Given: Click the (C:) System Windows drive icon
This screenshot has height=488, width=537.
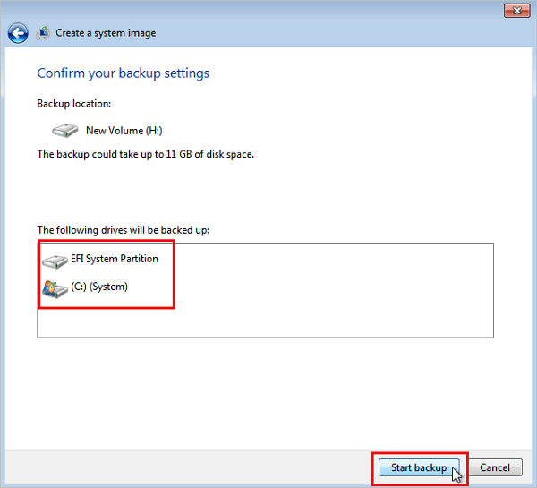Looking at the screenshot, I should pos(55,287).
